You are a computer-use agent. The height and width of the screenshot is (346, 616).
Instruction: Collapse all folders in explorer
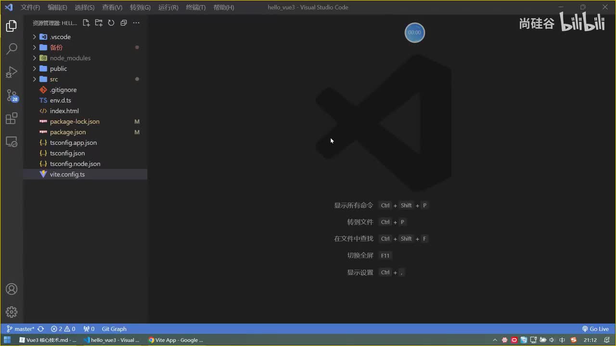124,23
